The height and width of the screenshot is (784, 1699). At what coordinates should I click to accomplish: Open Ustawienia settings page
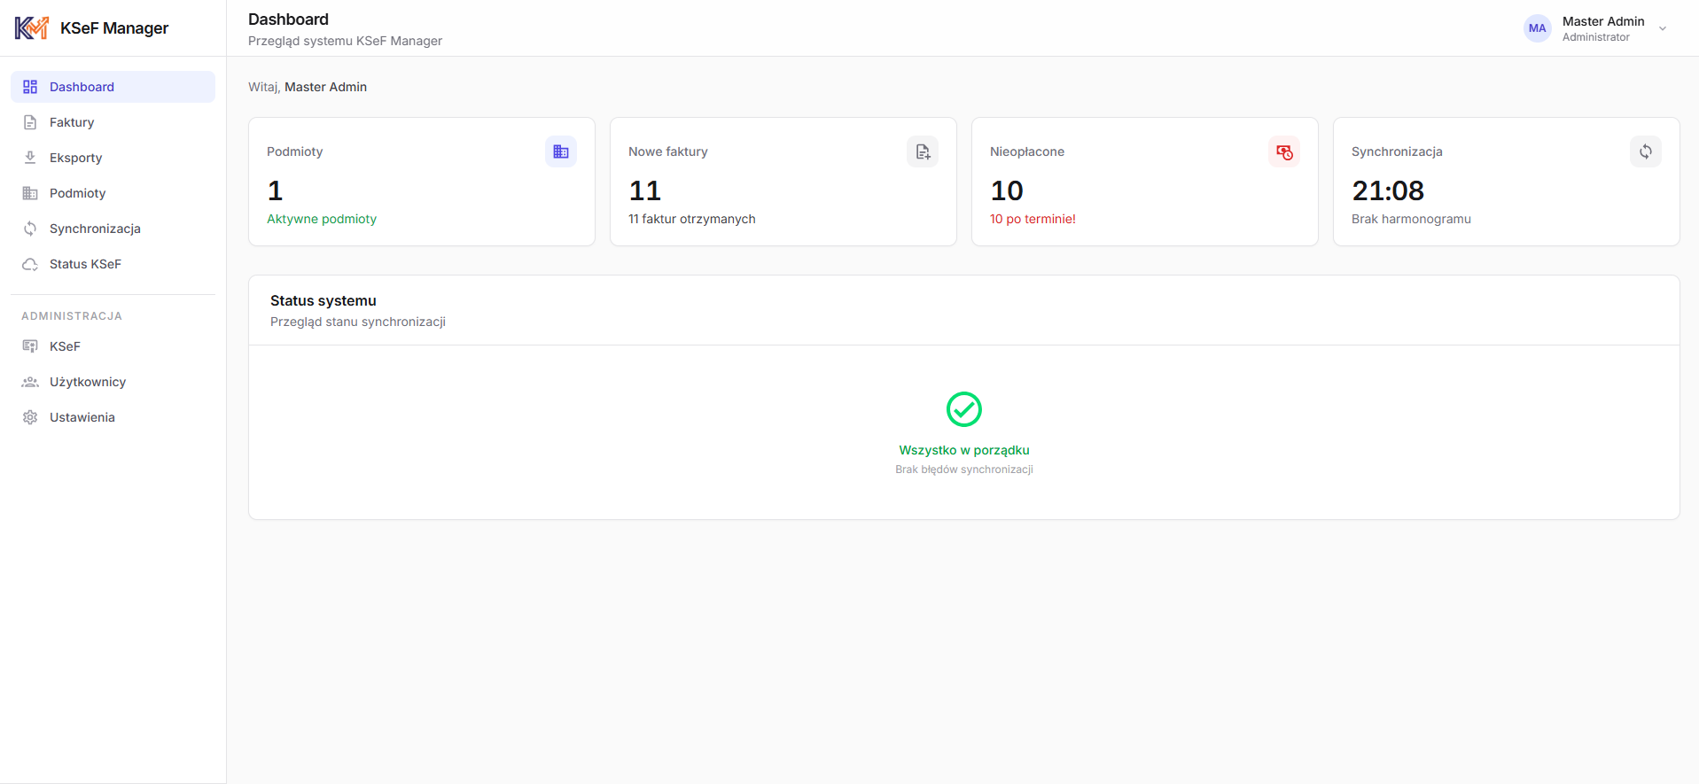(113, 417)
